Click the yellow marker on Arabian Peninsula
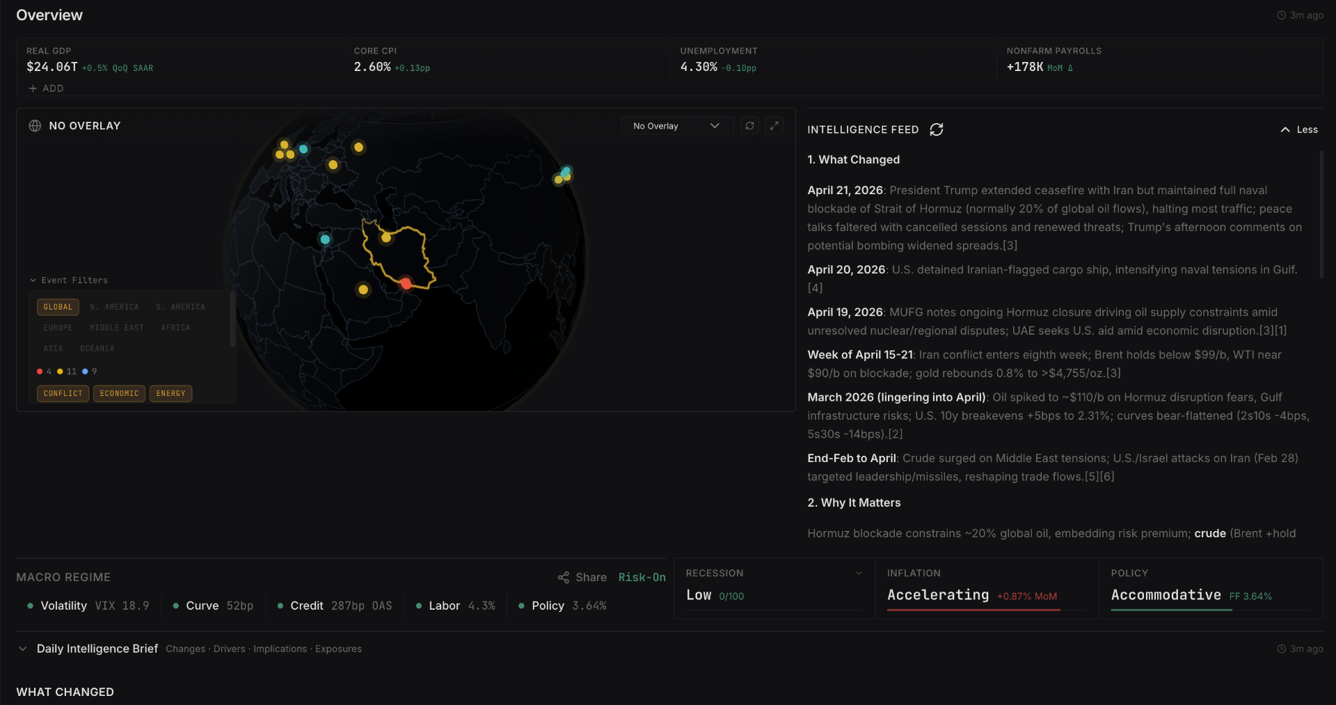This screenshot has height=705, width=1336. coord(363,290)
